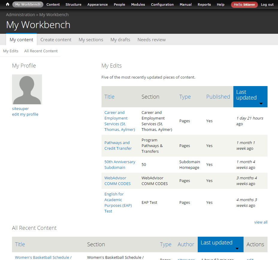Click the Administration breadcrumb link
Image resolution: width=278 pixels, height=260 pixels.
(20, 14)
